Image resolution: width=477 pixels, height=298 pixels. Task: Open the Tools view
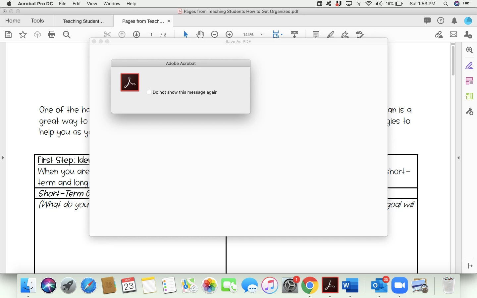37,21
